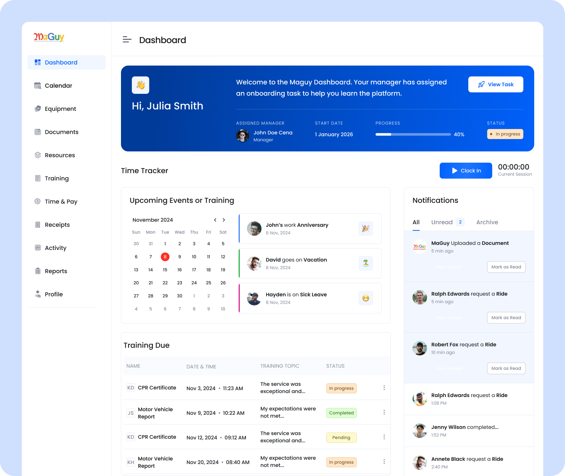
Task: Open options menu for Nov 3 CPR Certificate
Action: click(384, 388)
